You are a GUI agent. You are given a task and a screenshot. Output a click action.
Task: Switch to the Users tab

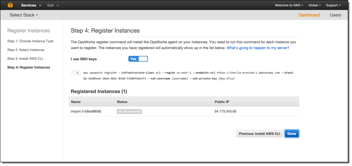(336, 15)
